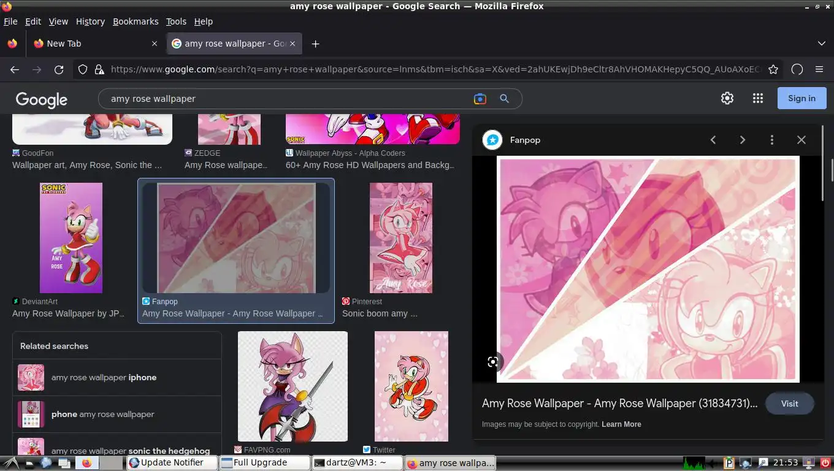834x471 pixels.
Task: Close the amy rose wallpaper tab
Action: [x=293, y=44]
